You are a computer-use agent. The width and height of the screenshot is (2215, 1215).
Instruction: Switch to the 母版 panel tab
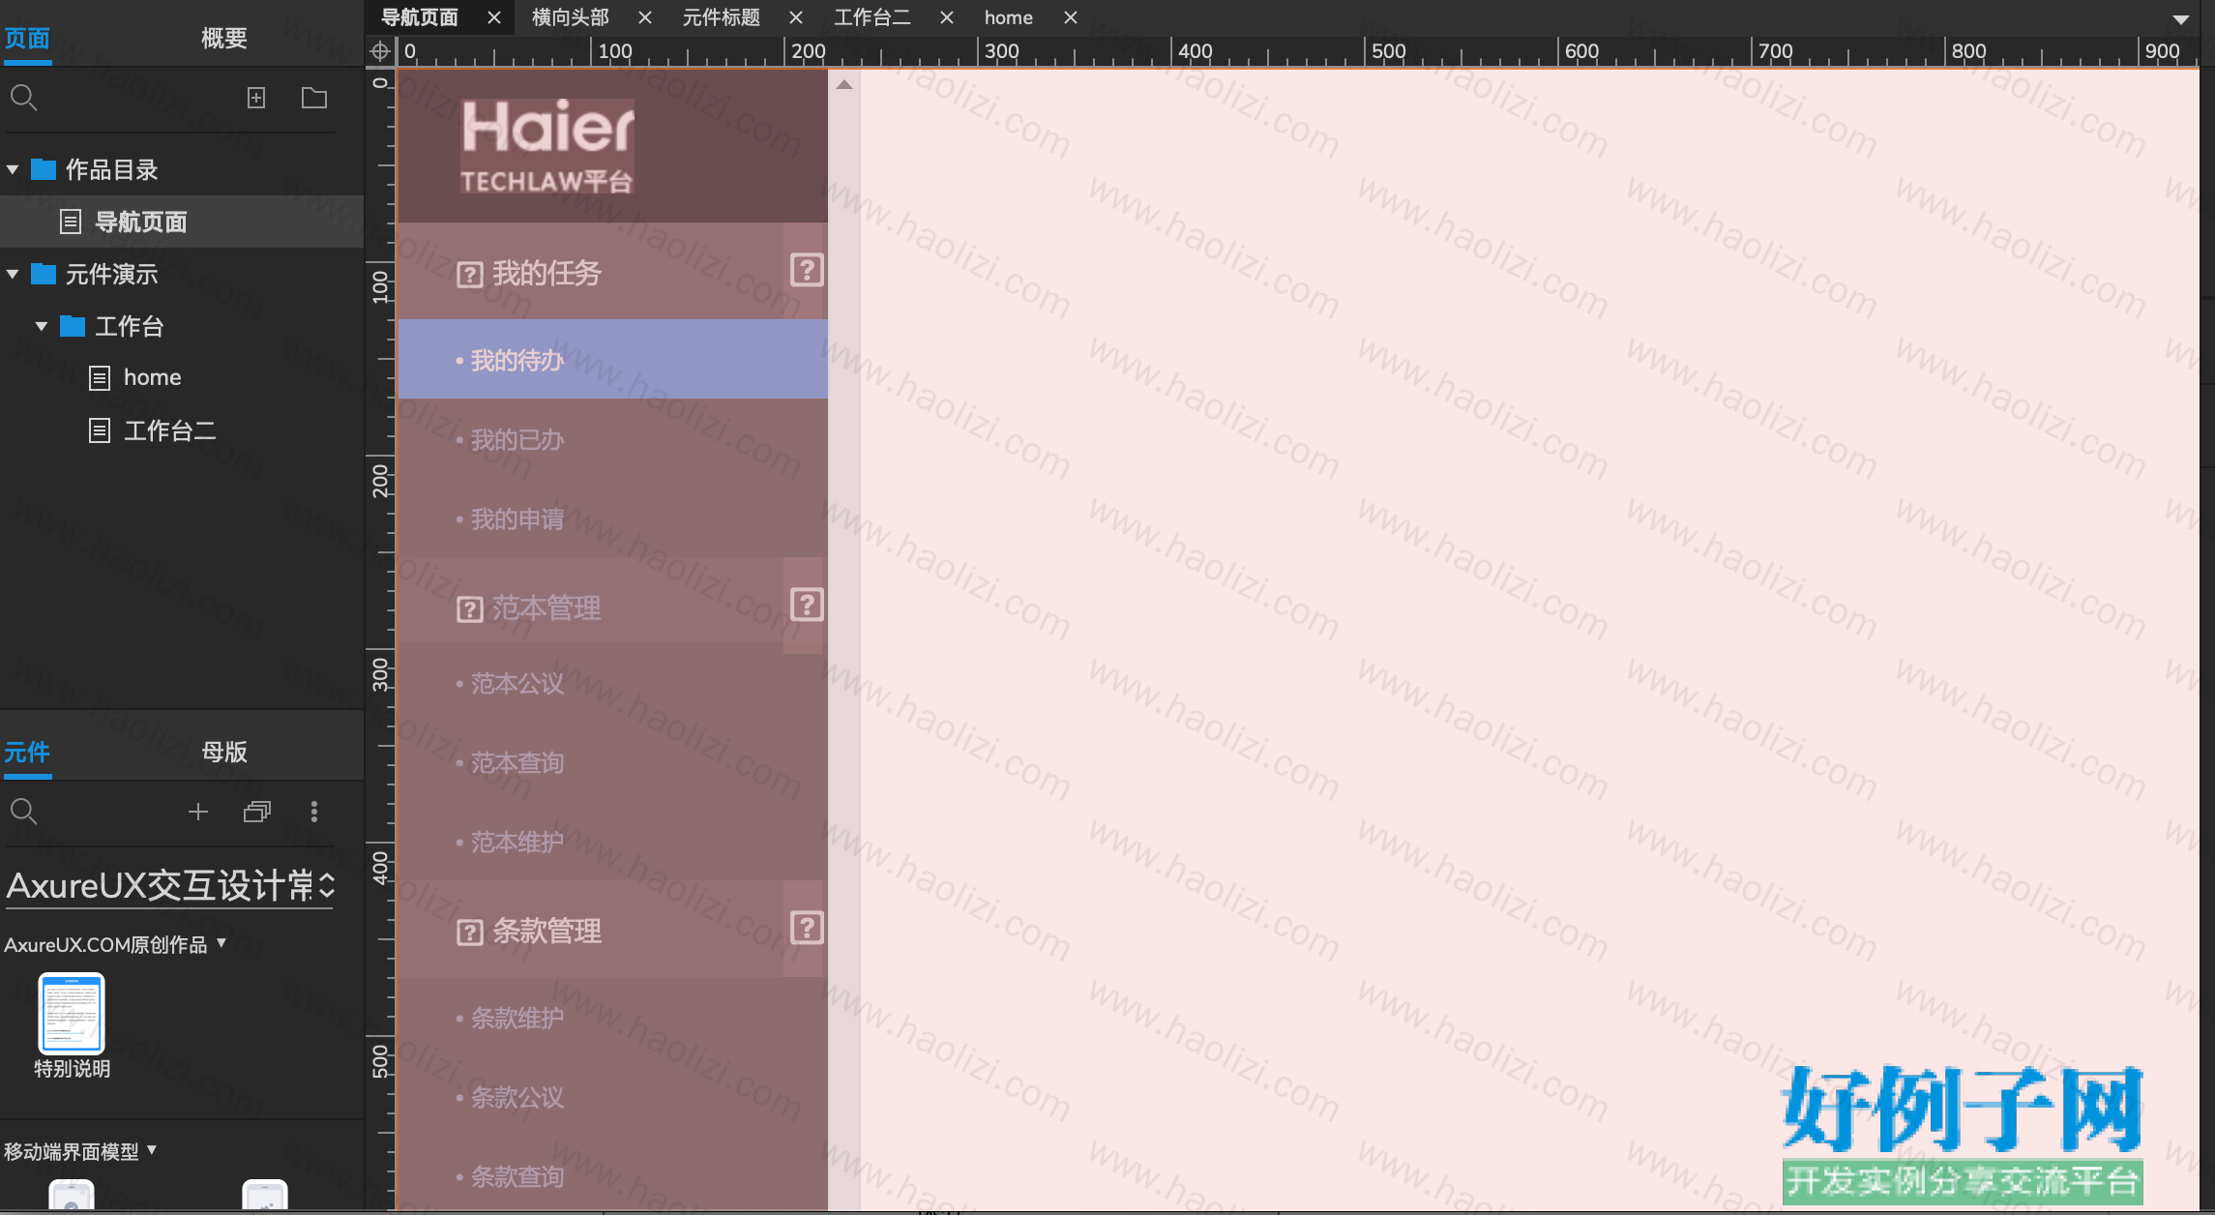click(224, 752)
